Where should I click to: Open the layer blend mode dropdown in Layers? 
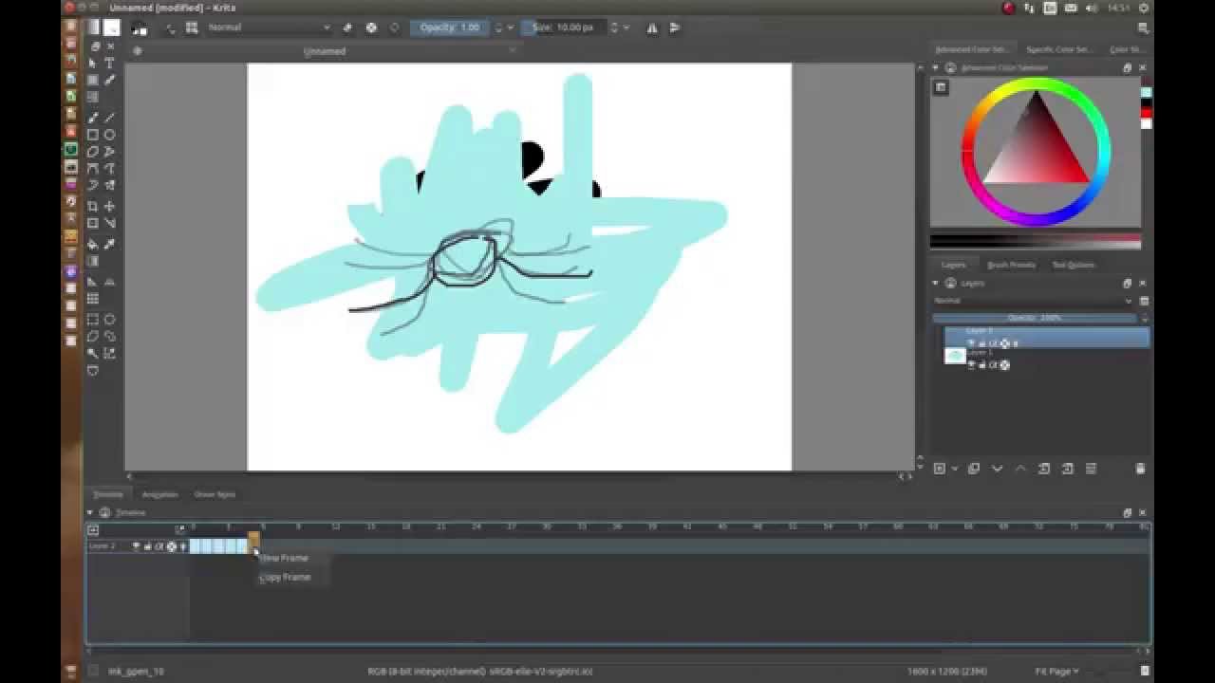click(1035, 301)
